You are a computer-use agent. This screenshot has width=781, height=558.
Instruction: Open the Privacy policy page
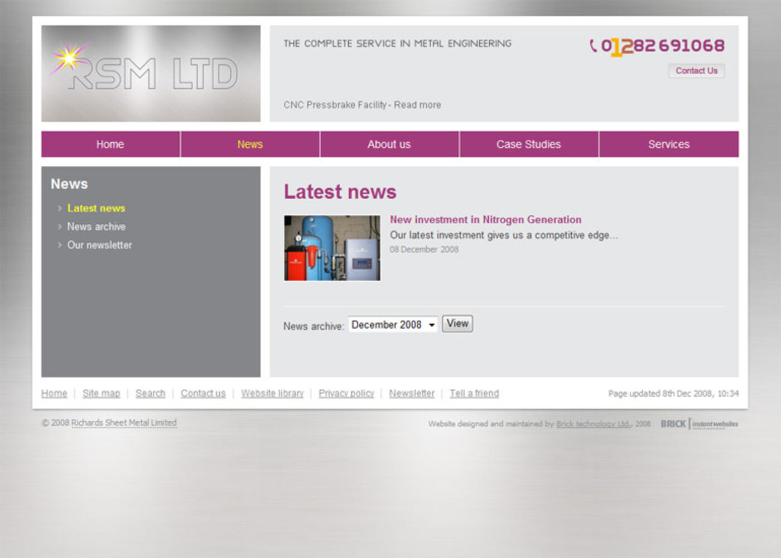(x=346, y=393)
